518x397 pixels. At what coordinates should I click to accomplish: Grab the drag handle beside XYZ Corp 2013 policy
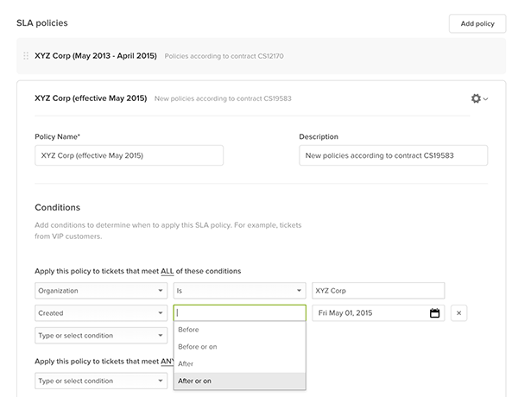point(26,56)
